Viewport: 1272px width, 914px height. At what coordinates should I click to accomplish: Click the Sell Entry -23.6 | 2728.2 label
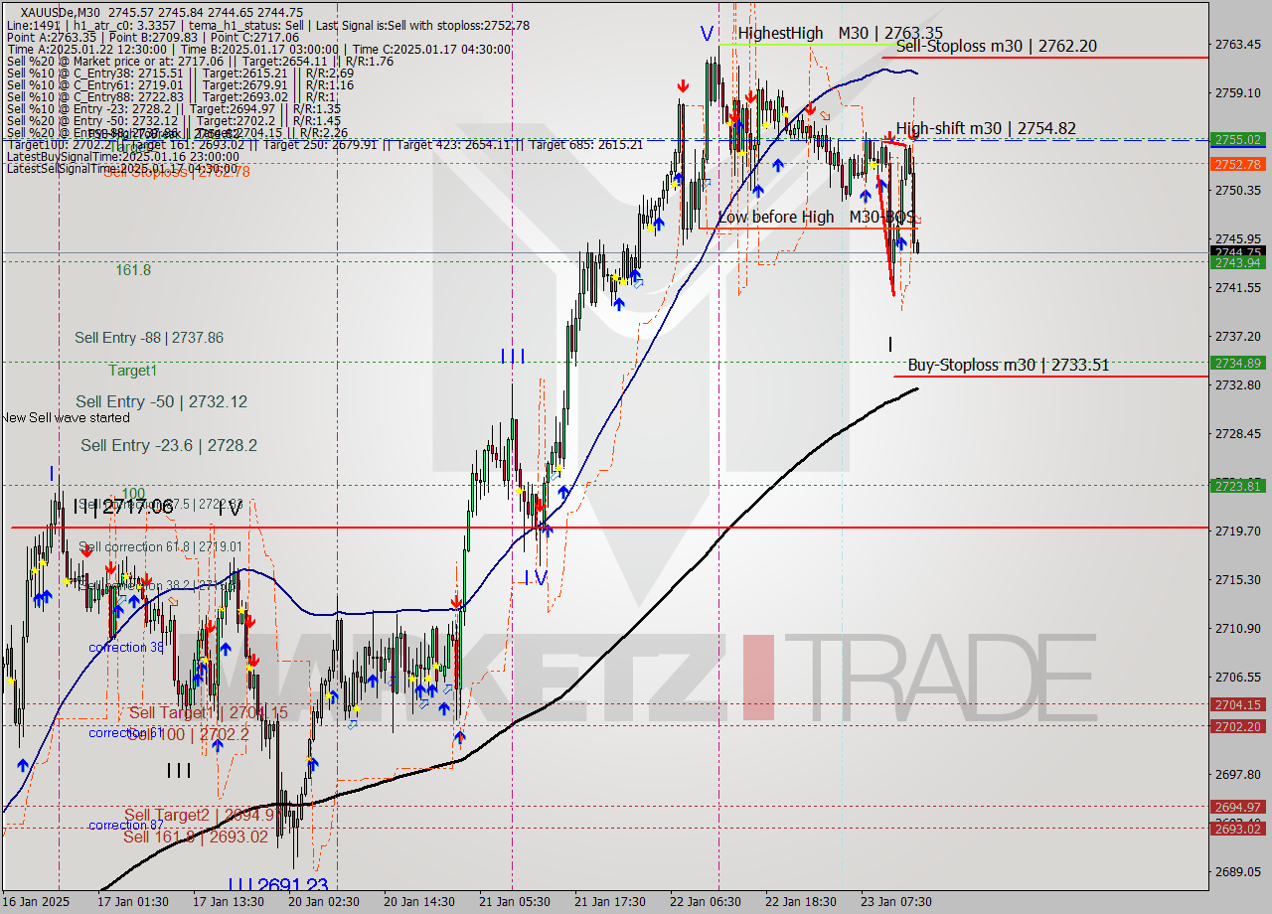169,445
